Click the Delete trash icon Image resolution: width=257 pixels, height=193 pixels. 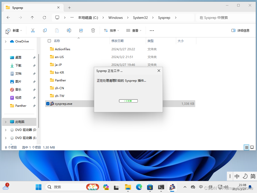pos(93,30)
